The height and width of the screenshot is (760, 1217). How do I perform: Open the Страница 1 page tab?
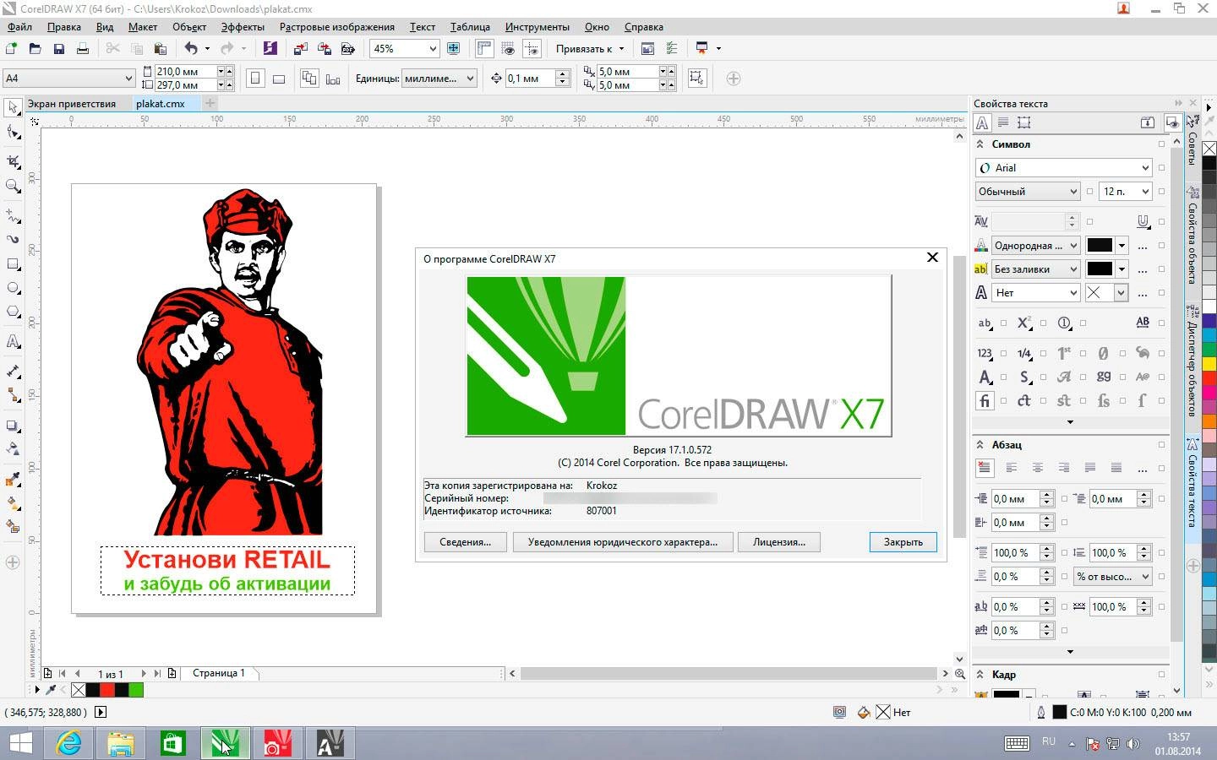click(x=219, y=673)
